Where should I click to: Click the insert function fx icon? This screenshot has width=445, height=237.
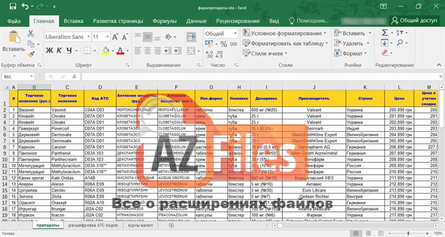[74, 76]
